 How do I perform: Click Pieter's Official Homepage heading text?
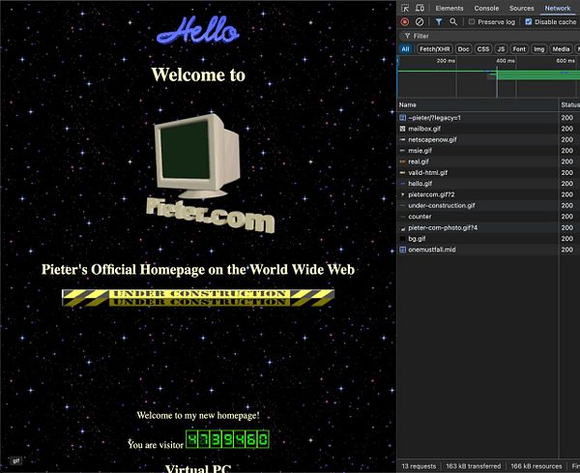[198, 270]
